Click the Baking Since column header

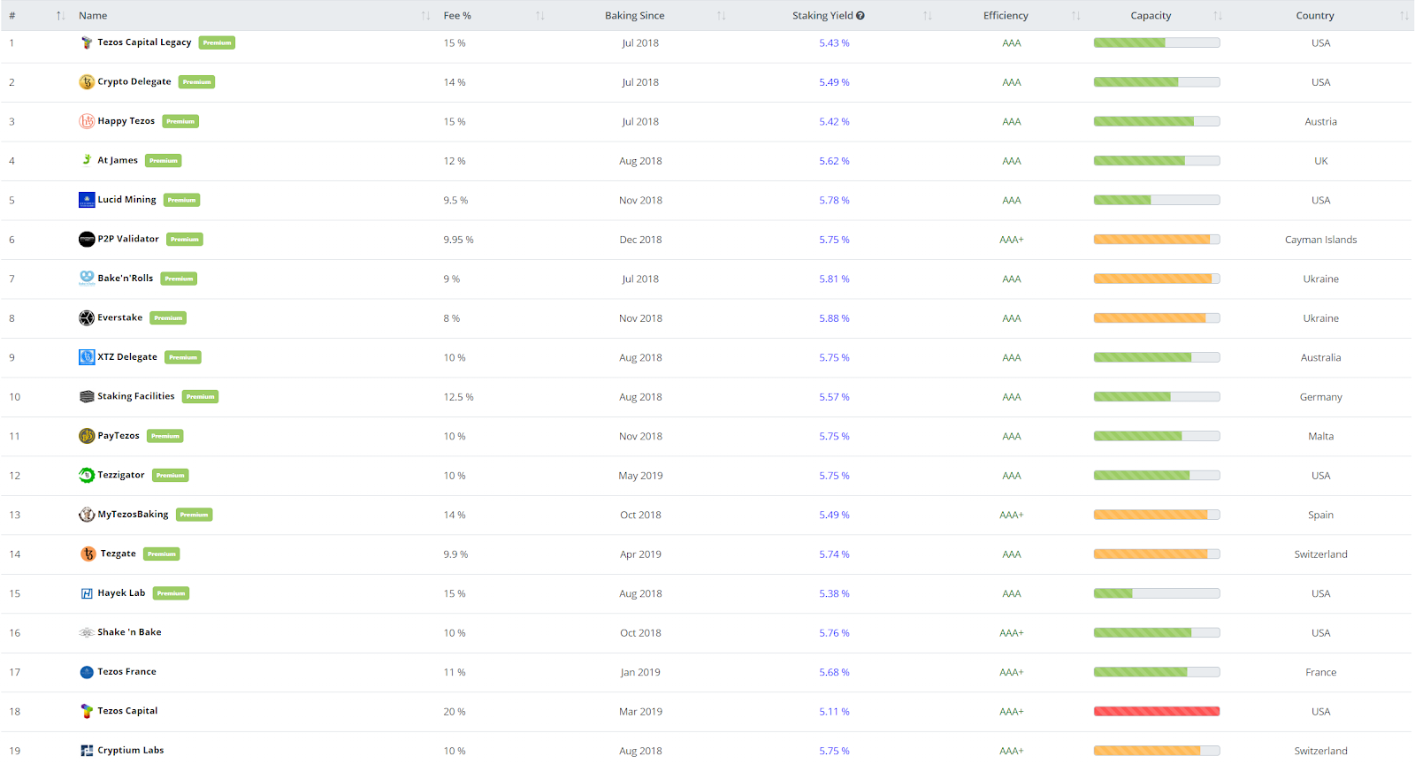pyautogui.click(x=635, y=16)
